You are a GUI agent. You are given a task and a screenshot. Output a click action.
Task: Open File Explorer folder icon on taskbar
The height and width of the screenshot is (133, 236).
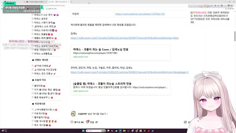[124, 131]
